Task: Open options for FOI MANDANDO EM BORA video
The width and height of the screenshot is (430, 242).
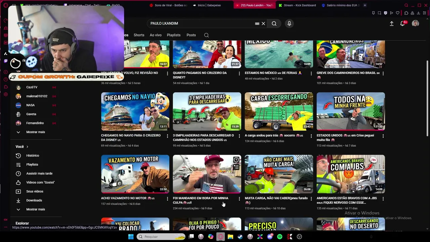Action: (x=239, y=199)
